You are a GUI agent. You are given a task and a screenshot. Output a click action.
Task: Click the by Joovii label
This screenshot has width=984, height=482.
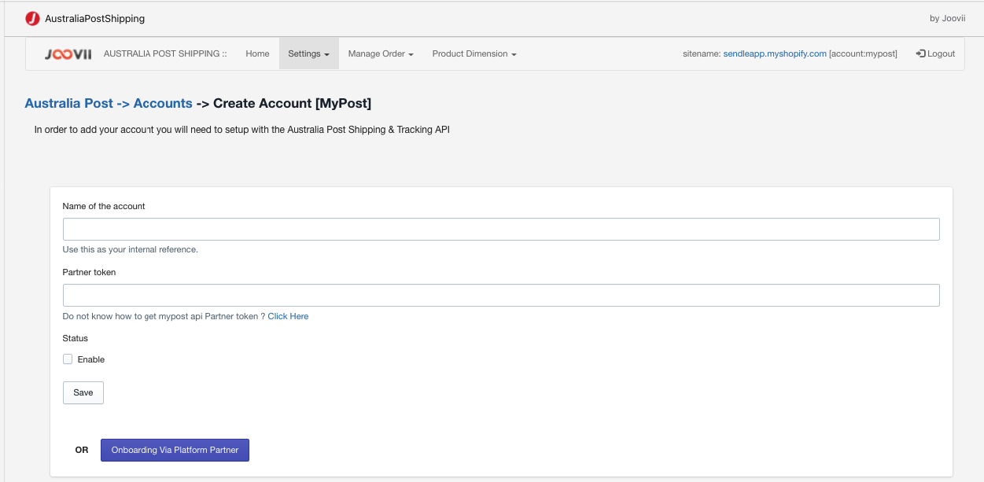pyautogui.click(x=946, y=18)
